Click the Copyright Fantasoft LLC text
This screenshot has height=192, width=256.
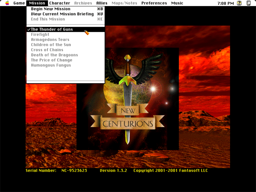coord(170,170)
